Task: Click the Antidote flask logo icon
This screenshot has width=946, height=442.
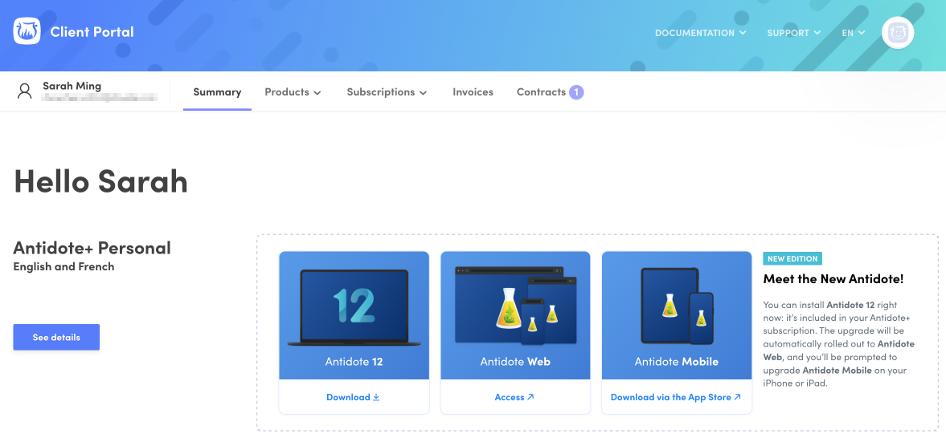Action: pyautogui.click(x=27, y=32)
